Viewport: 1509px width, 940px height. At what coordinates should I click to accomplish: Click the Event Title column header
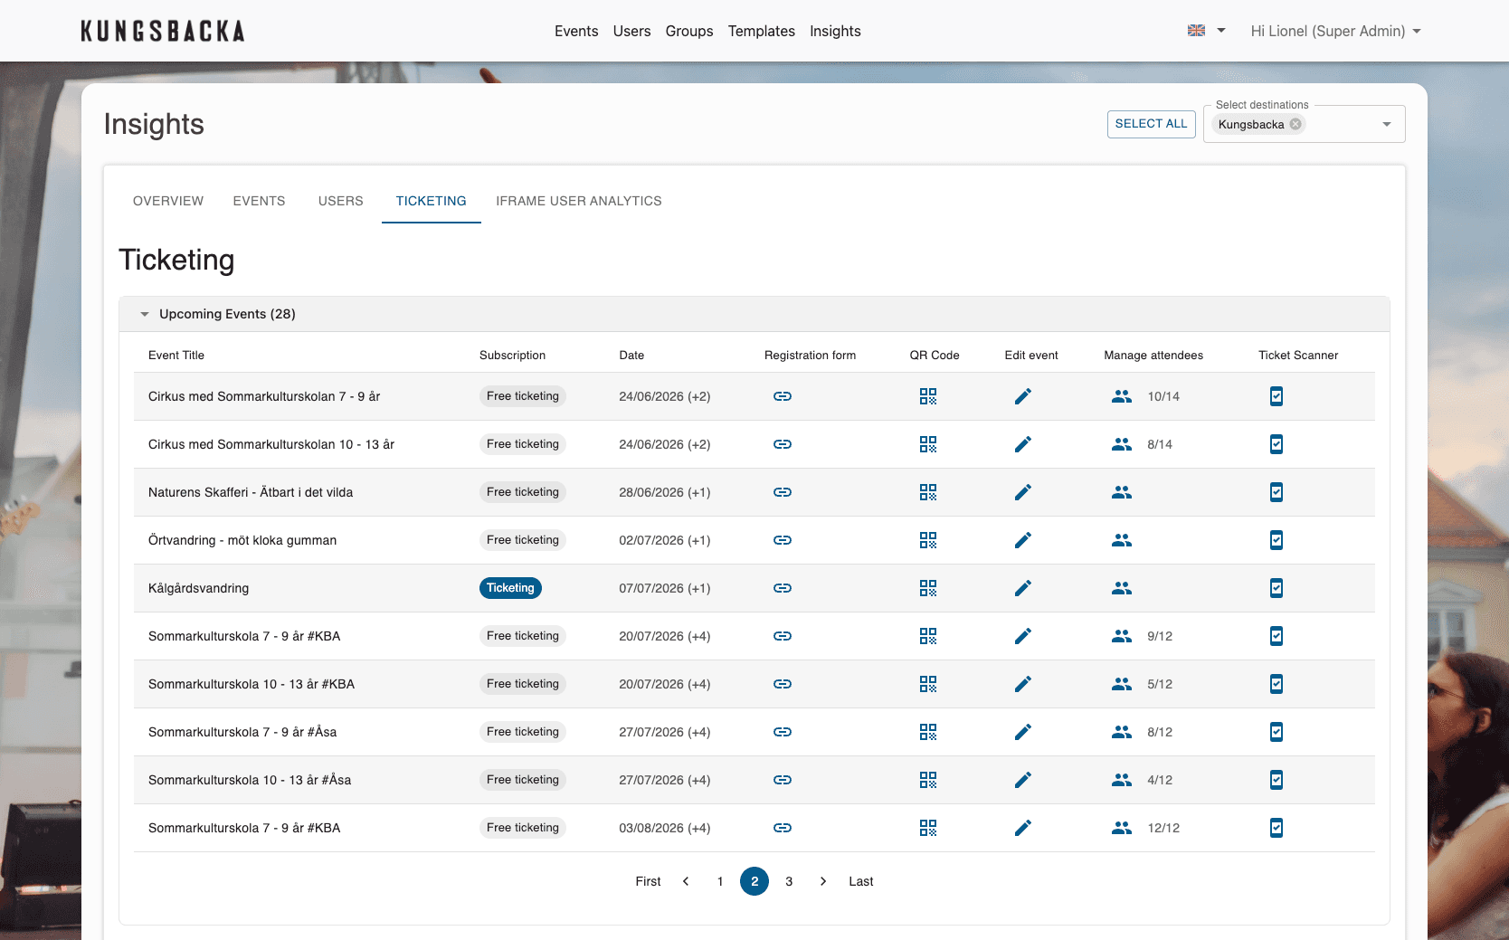(x=176, y=356)
